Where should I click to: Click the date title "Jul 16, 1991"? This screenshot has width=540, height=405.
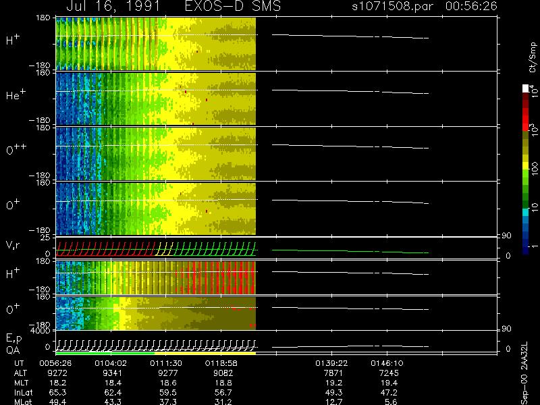113,6
